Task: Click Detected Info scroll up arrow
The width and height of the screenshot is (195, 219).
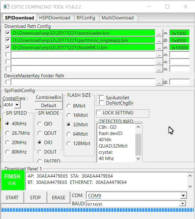Action: coord(138,127)
